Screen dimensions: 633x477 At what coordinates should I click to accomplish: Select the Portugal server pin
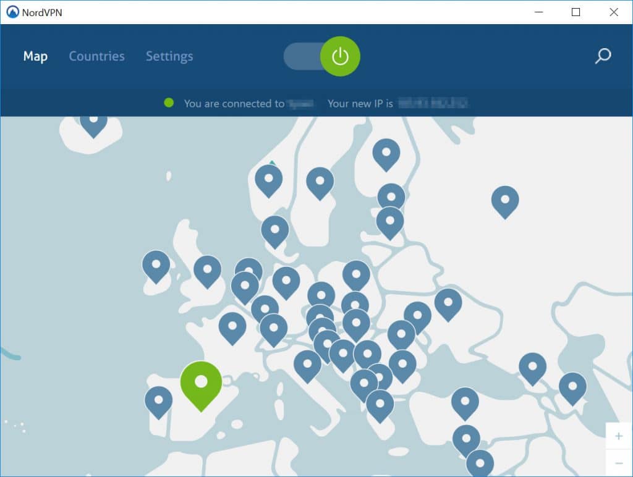[x=158, y=399]
